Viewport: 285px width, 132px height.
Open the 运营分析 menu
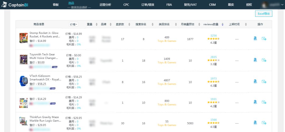[105, 5]
